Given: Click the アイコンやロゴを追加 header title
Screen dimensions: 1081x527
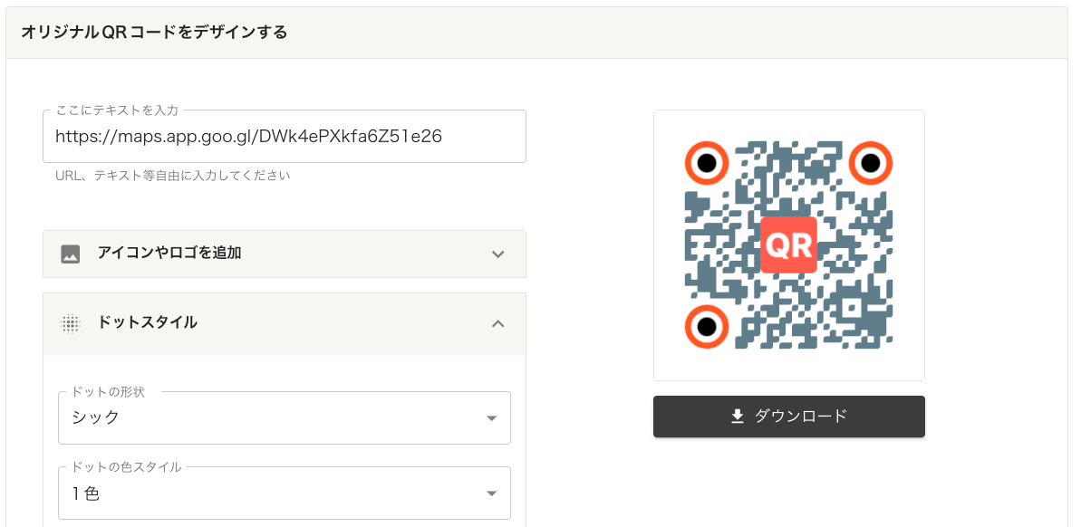Looking at the screenshot, I should tap(169, 254).
